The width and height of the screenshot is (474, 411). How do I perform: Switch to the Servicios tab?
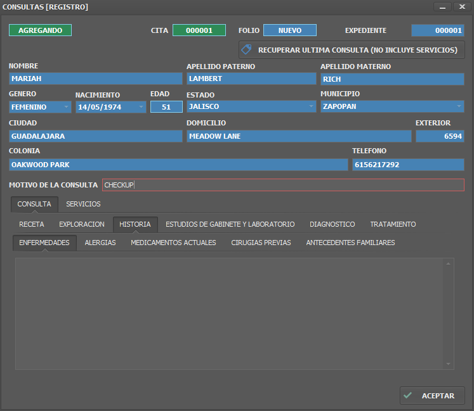83,204
